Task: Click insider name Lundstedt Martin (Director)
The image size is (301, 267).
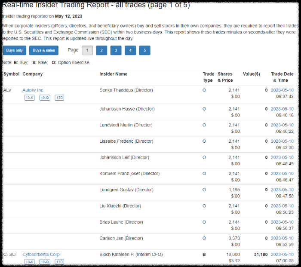Action: (126, 125)
